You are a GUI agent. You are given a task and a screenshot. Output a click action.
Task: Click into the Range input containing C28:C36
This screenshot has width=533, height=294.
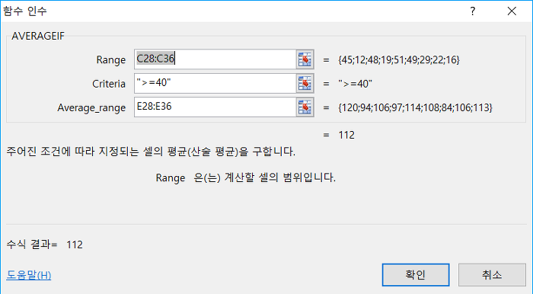click(215, 60)
